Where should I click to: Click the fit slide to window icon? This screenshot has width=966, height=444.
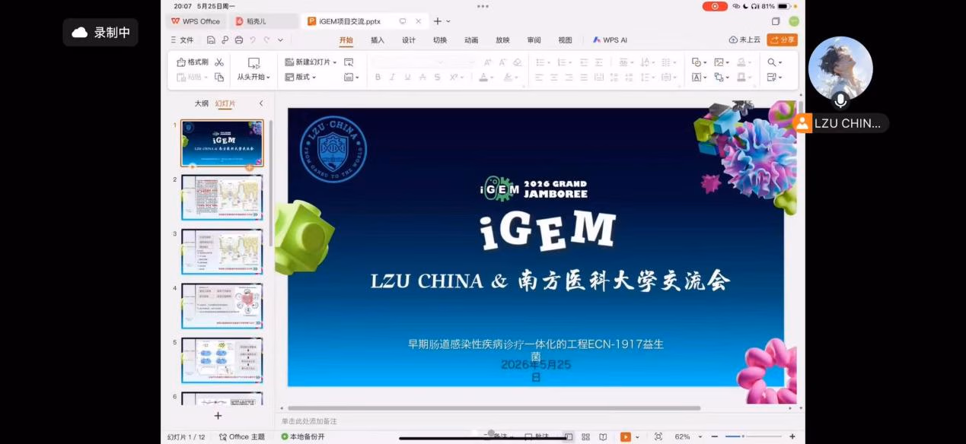tap(658, 436)
